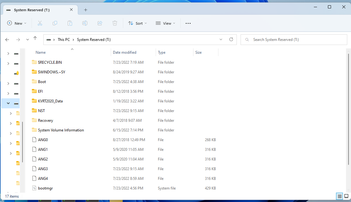Click This PC breadcrumb
351x202 pixels.
[64, 40]
